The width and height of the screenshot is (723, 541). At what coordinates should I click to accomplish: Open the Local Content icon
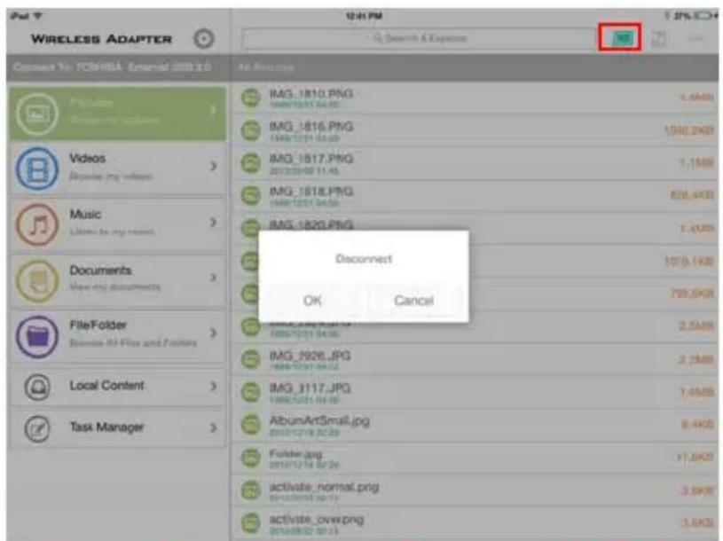point(37,387)
